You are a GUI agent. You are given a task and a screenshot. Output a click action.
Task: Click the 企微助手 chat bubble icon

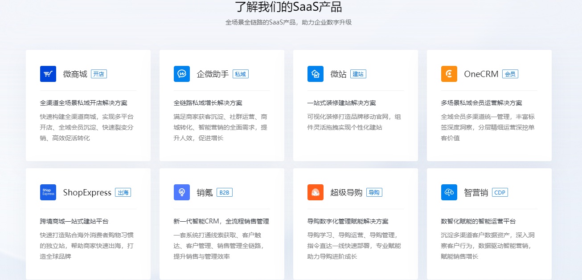[x=182, y=74]
